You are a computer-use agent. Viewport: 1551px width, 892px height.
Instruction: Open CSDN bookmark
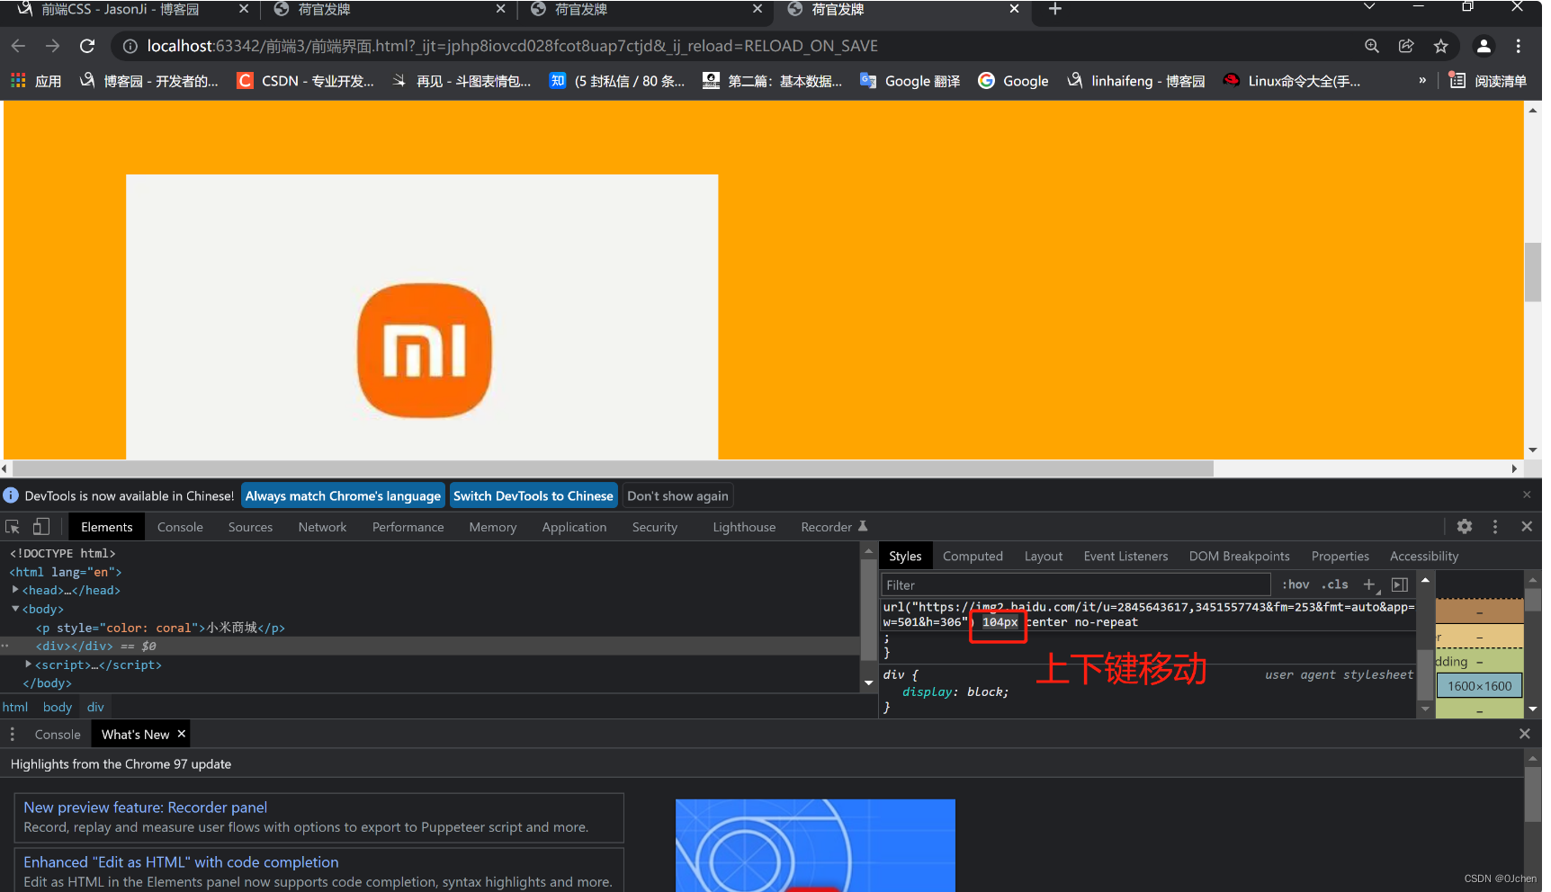click(306, 81)
